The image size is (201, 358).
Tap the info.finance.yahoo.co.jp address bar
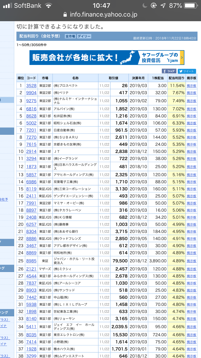pyautogui.click(x=100, y=14)
